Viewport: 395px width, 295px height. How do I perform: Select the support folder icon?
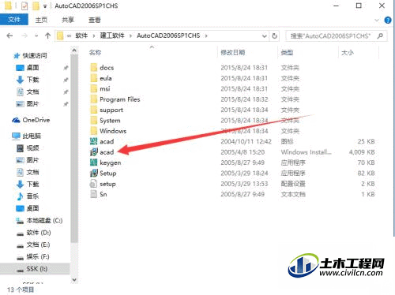pos(94,110)
